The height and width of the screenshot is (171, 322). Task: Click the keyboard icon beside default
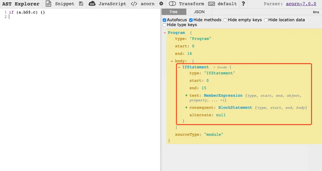click(x=212, y=4)
